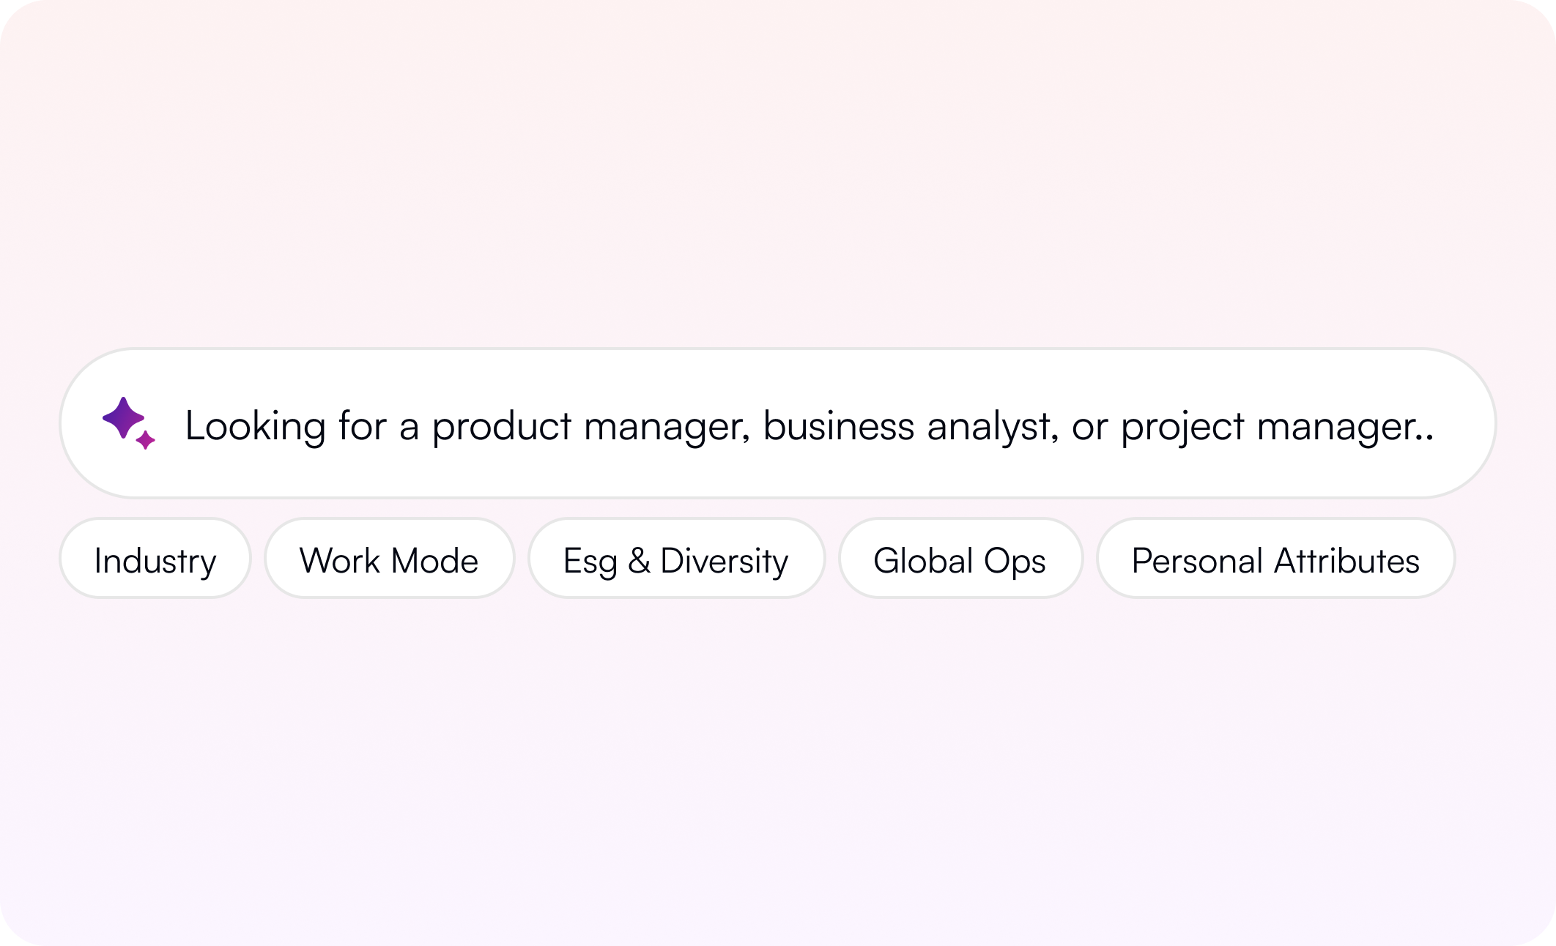The width and height of the screenshot is (1556, 946).
Task: Click the word 'Diversity' in third chip
Action: click(x=724, y=562)
